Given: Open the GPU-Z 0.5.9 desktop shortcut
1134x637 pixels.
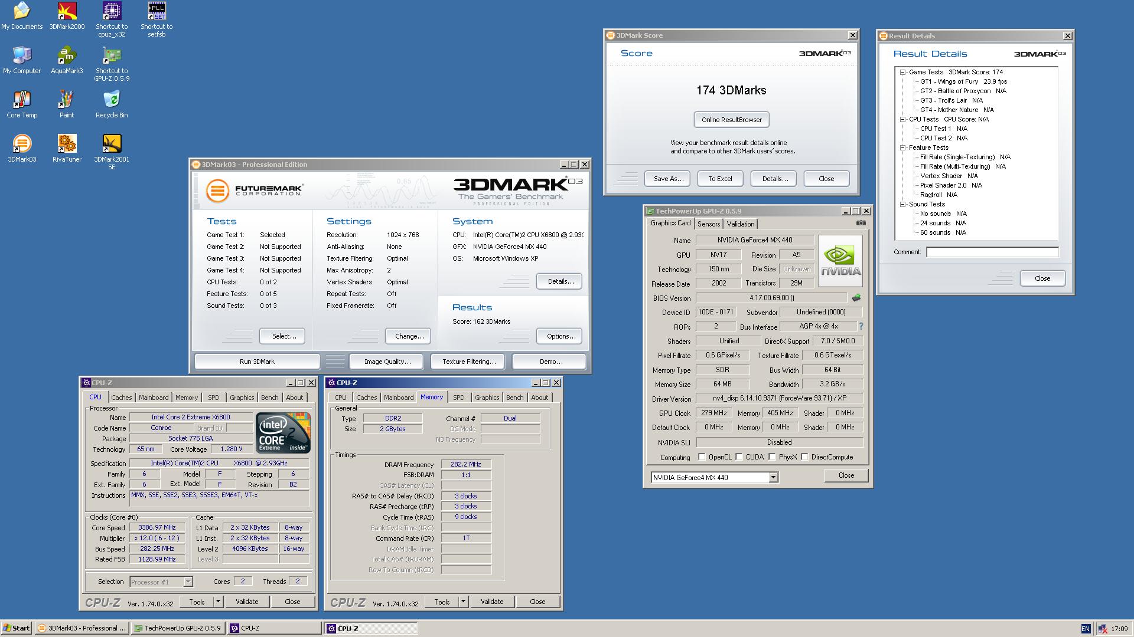Looking at the screenshot, I should [x=112, y=64].
